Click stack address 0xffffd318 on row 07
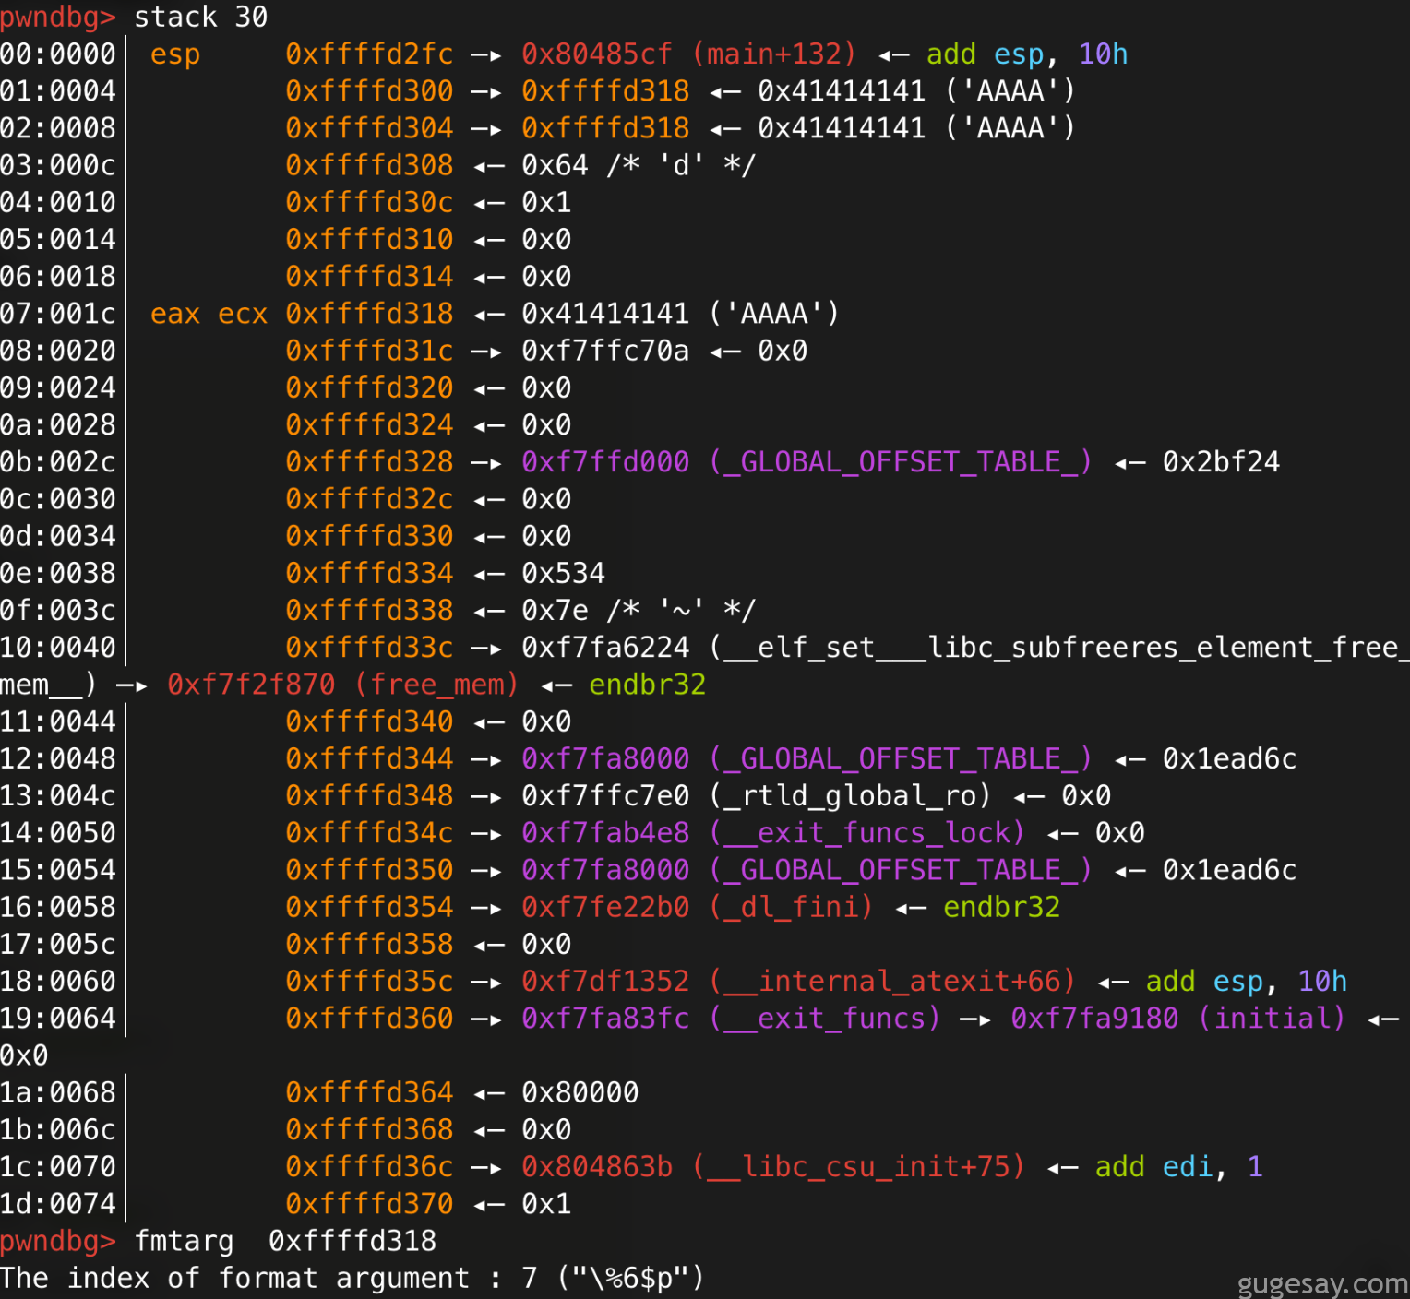The image size is (1410, 1299). coord(369,314)
